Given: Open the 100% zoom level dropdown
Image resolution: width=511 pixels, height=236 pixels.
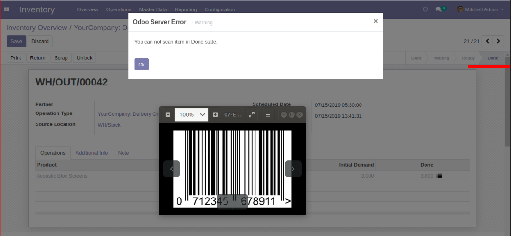Looking at the screenshot, I should (x=192, y=115).
